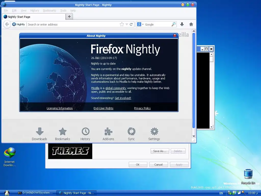Click the THEMES preview thumbnail

click(70, 151)
